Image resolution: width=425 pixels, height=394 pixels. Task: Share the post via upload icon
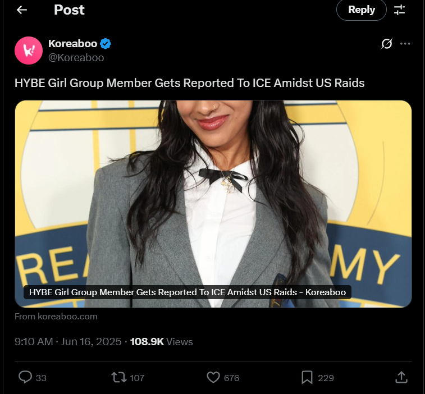coord(401,377)
